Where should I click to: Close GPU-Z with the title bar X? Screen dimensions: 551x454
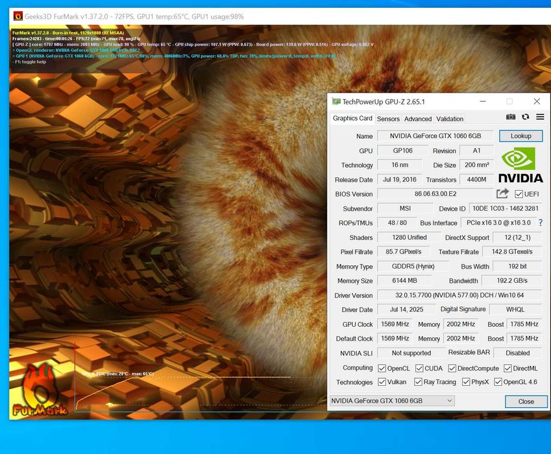(537, 101)
